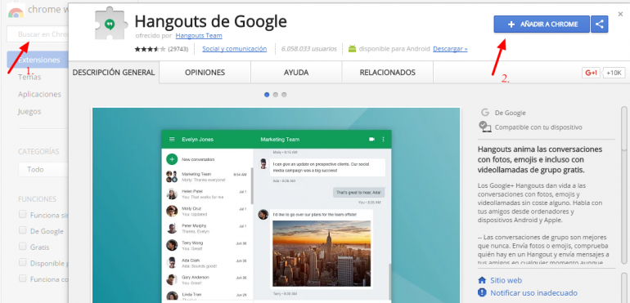Image resolution: width=630 pixels, height=303 pixels.
Task: Toggle the Funciona sin conexión checkbox
Action: tap(23, 214)
